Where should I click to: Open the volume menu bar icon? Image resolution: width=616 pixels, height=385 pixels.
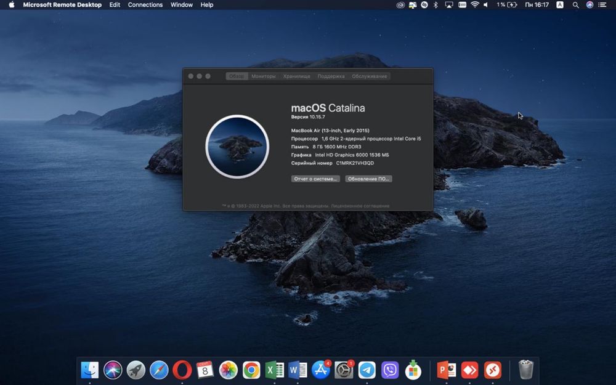[x=486, y=5]
